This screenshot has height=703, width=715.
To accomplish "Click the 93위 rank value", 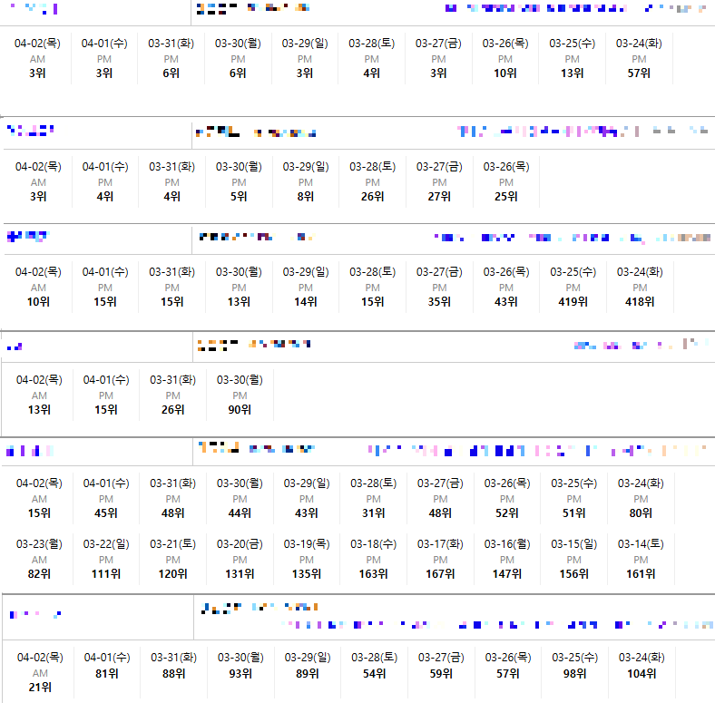I will (x=240, y=674).
